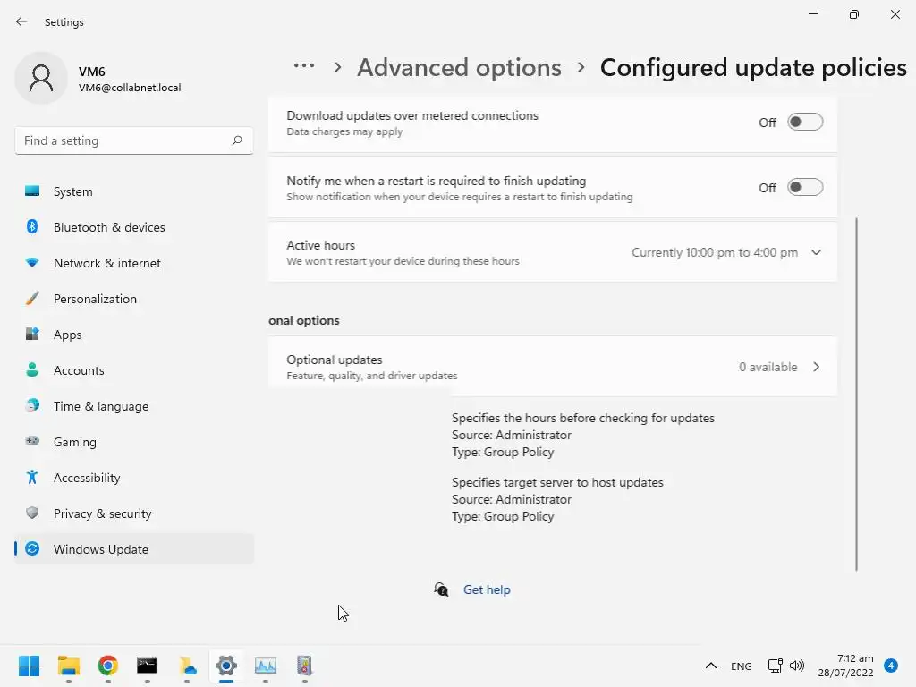
Task: Click the Get help link
Action: click(x=487, y=589)
